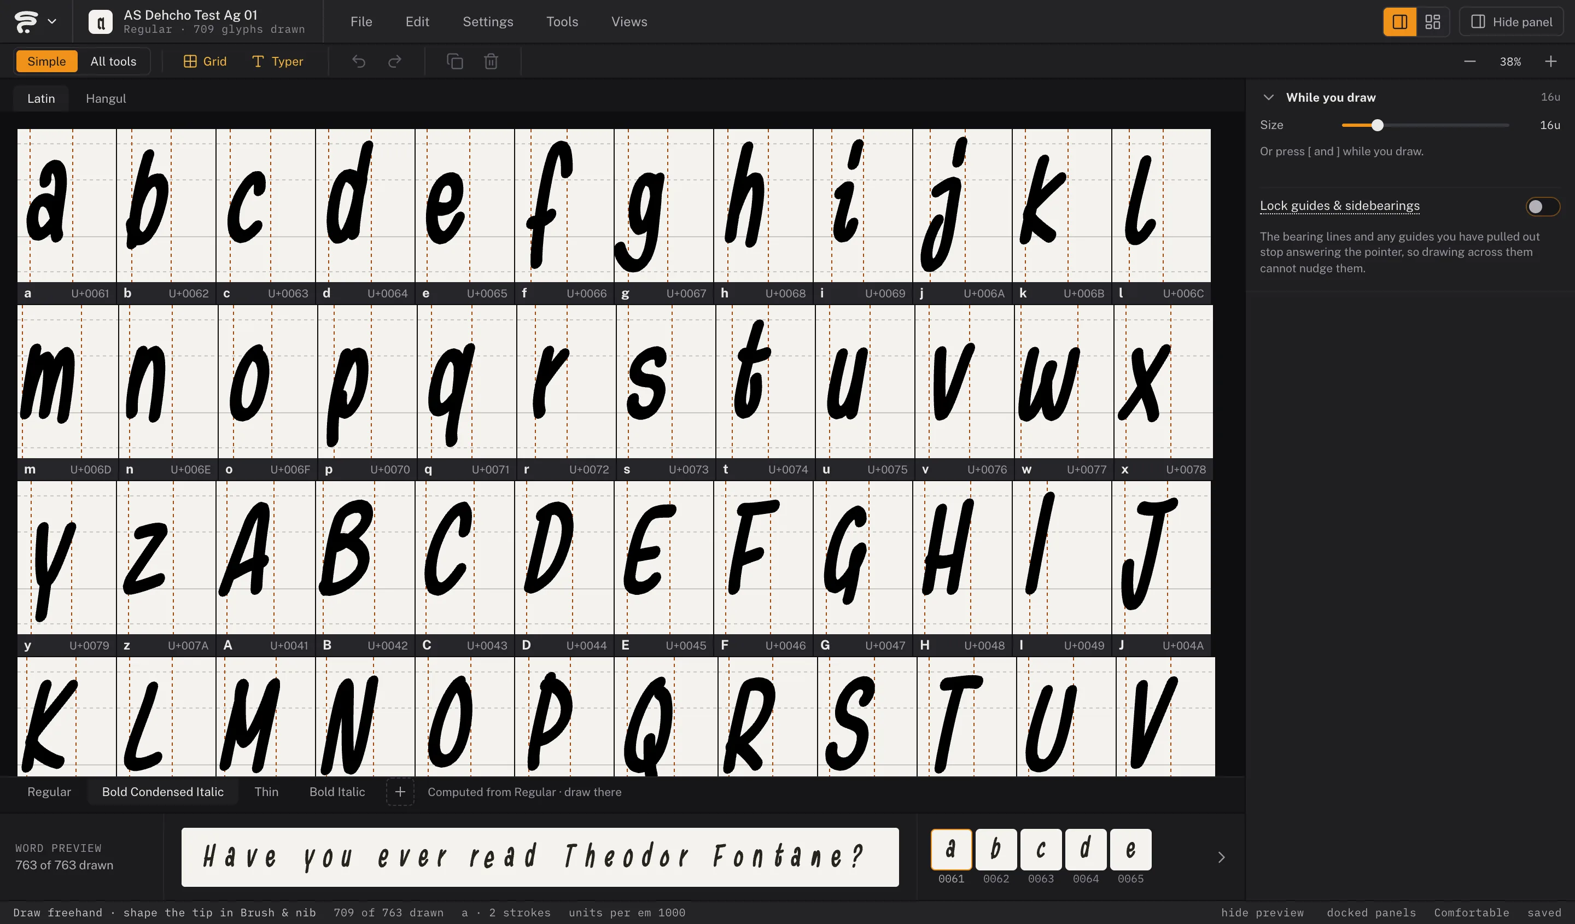Click hide preview in status bar

1263,912
